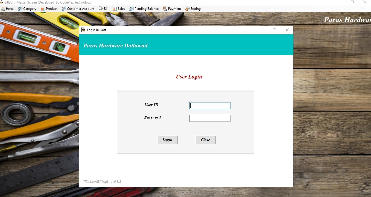
Task: Click the BillSoft app icon in the main title bar
Action: point(2,2)
